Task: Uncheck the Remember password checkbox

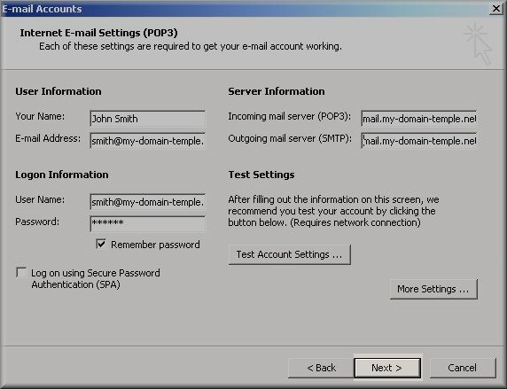Action: 101,244
